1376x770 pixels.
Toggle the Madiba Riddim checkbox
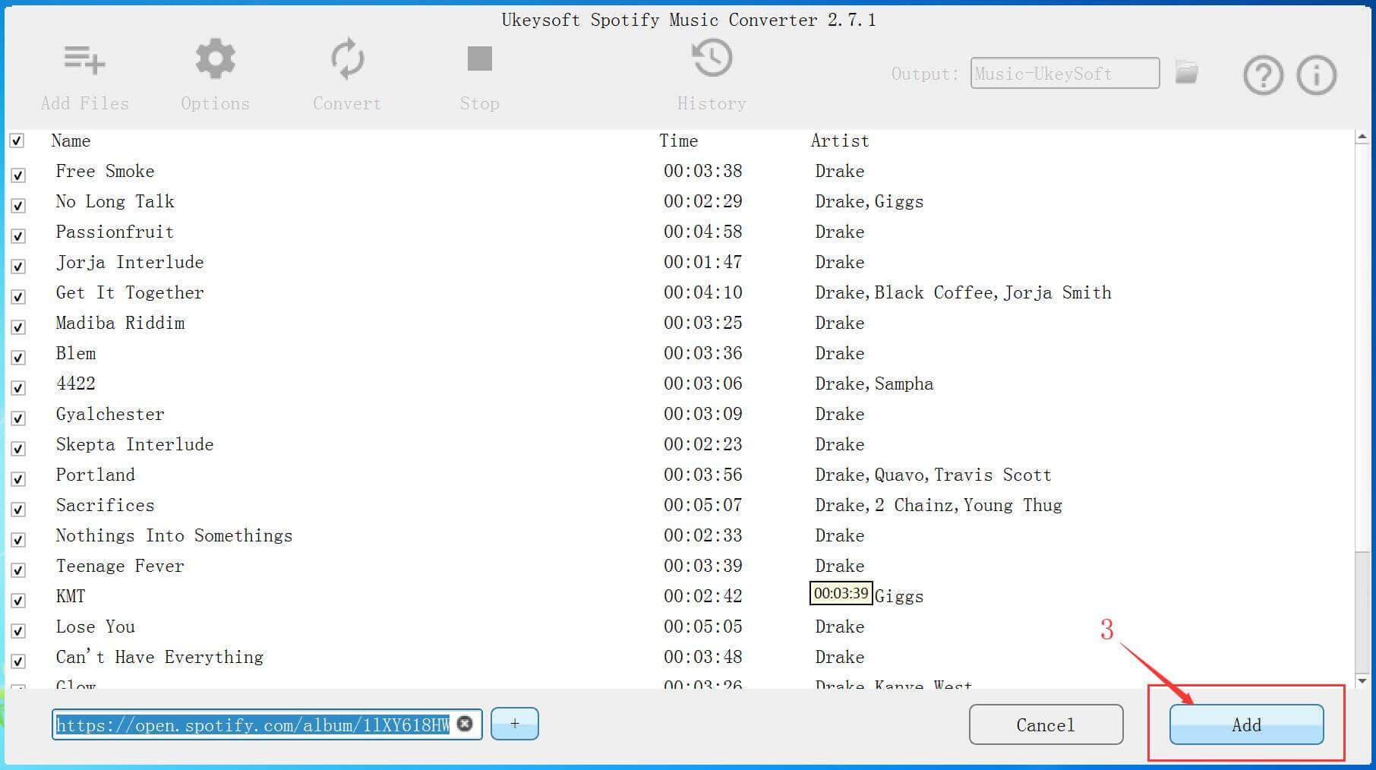(18, 327)
